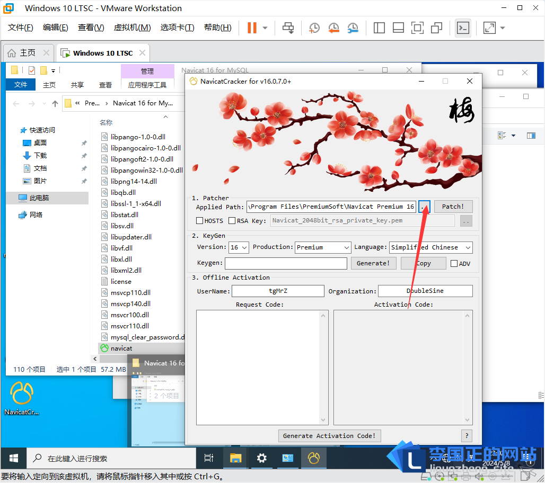Image resolution: width=545 pixels, height=483 pixels.
Task: Switch to Unity mode icon
Action: click(x=436, y=28)
